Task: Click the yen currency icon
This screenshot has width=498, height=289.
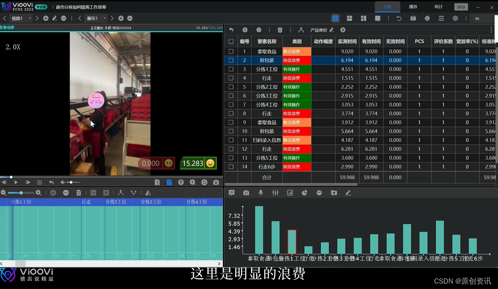Action: 343,30
